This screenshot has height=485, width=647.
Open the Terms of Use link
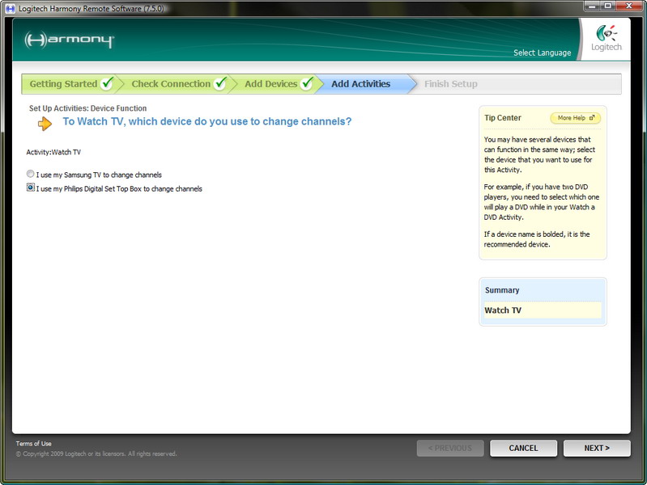[34, 444]
